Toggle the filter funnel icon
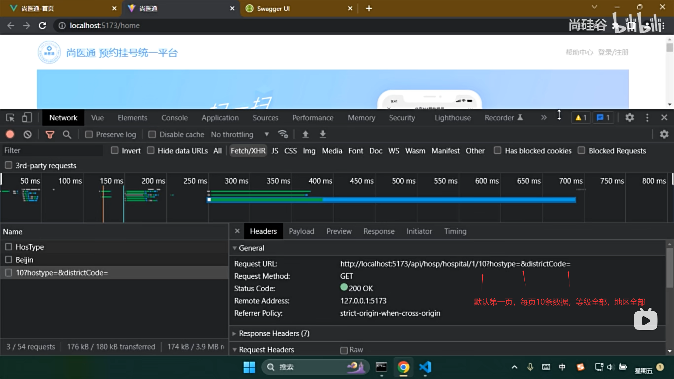Viewport: 674px width, 379px height. [50, 134]
